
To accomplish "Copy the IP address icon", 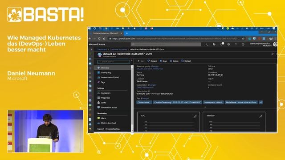I will (x=221, y=75).
